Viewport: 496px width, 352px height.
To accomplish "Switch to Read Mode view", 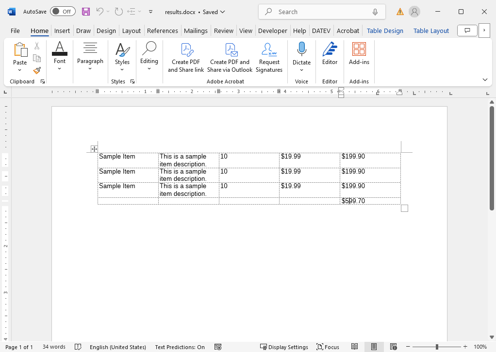I will click(x=354, y=347).
